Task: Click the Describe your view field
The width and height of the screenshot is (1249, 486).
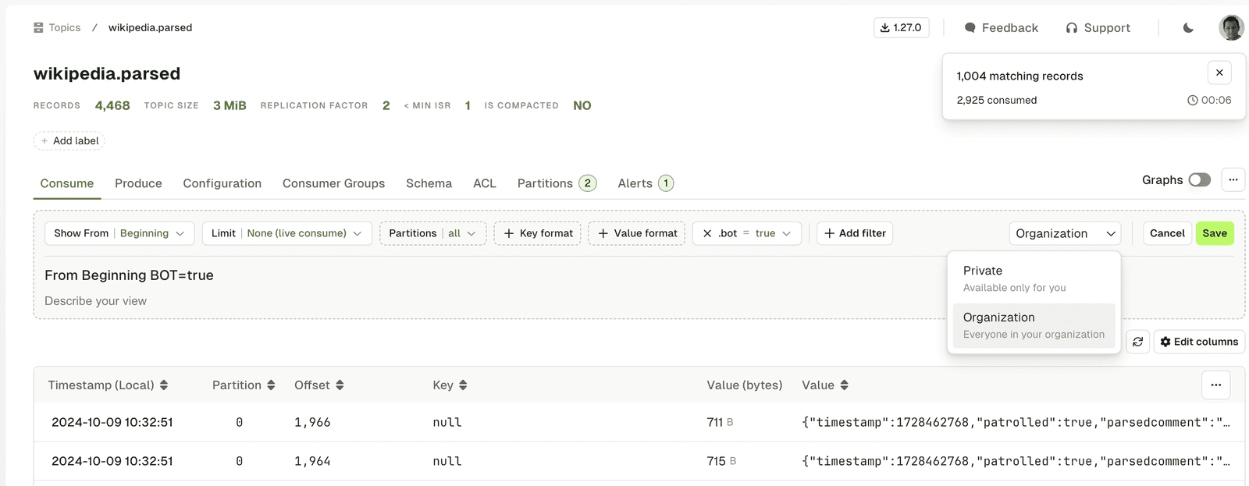Action: tap(96, 301)
